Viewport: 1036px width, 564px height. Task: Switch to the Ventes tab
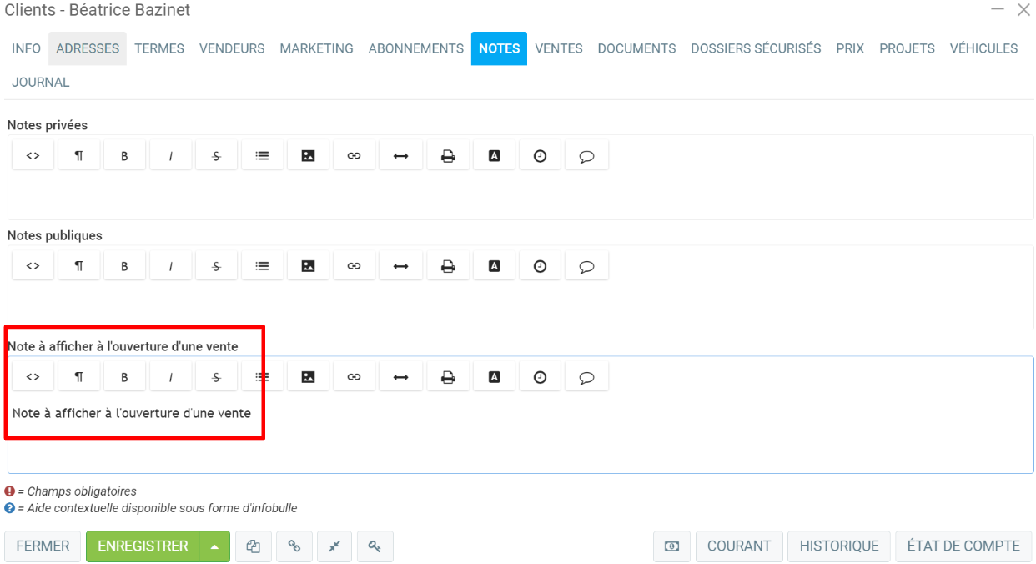(x=558, y=48)
